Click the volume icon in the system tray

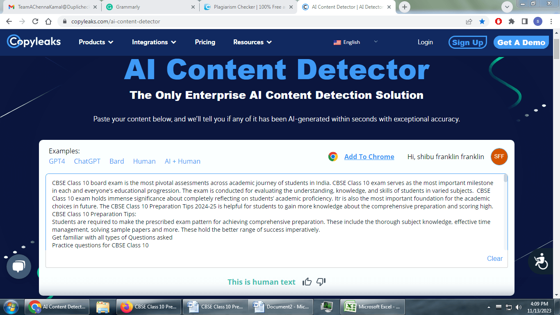point(518,307)
